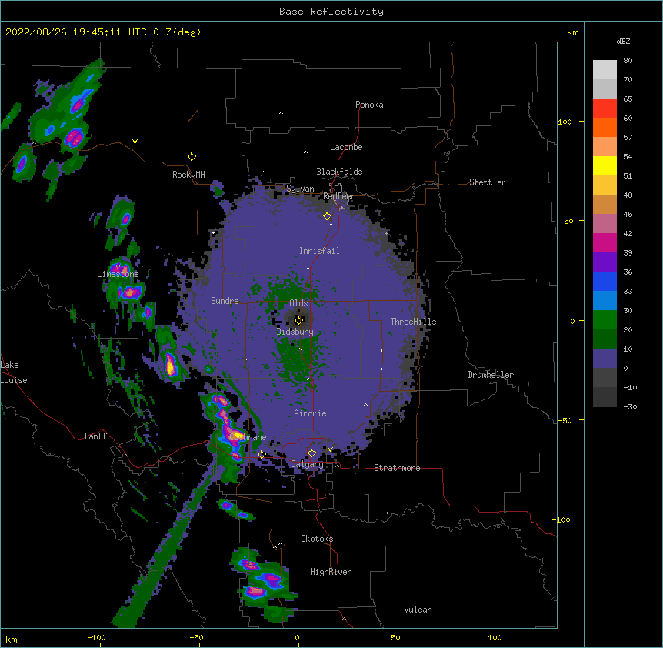The image size is (663, 648).
Task: Click the yellow V marker northwest of RockyMH
Action: (135, 142)
